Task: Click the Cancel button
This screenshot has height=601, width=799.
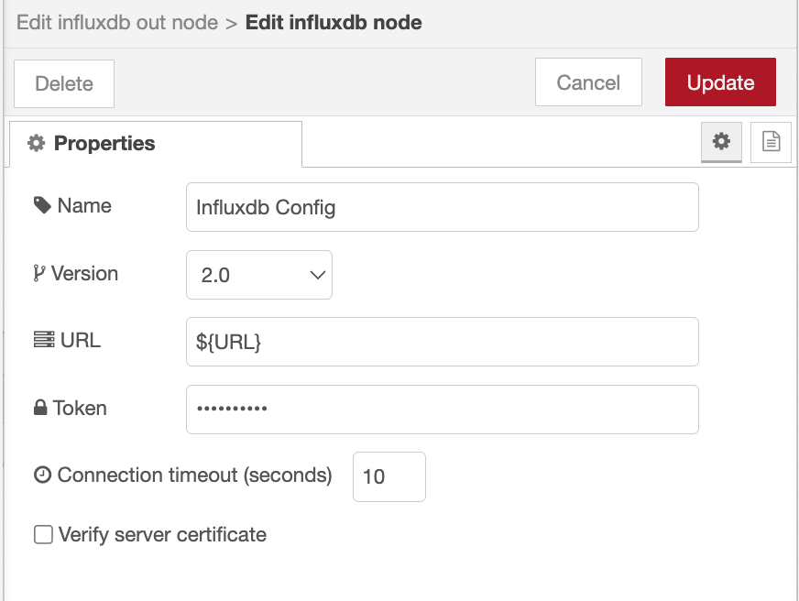Action: click(588, 82)
